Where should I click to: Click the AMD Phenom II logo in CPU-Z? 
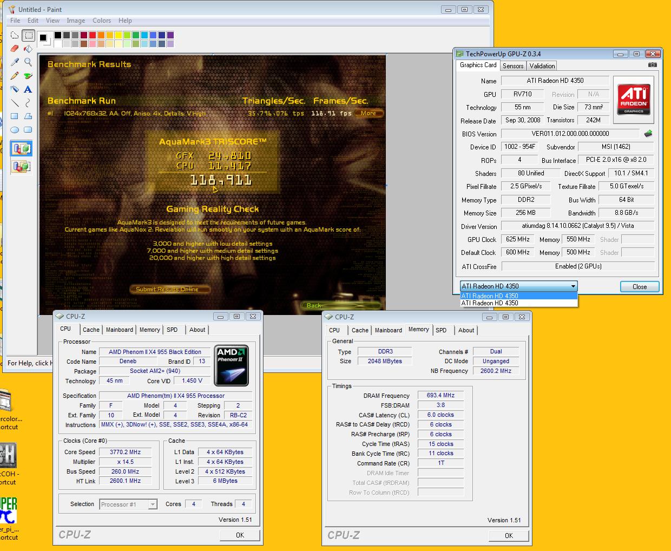tap(231, 365)
